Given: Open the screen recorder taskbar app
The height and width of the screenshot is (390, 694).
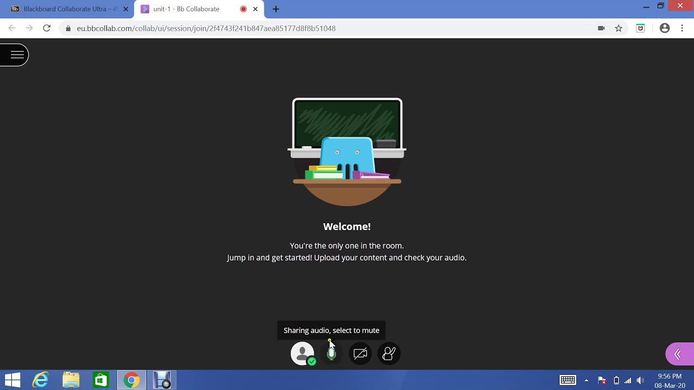Looking at the screenshot, I should pyautogui.click(x=162, y=380).
